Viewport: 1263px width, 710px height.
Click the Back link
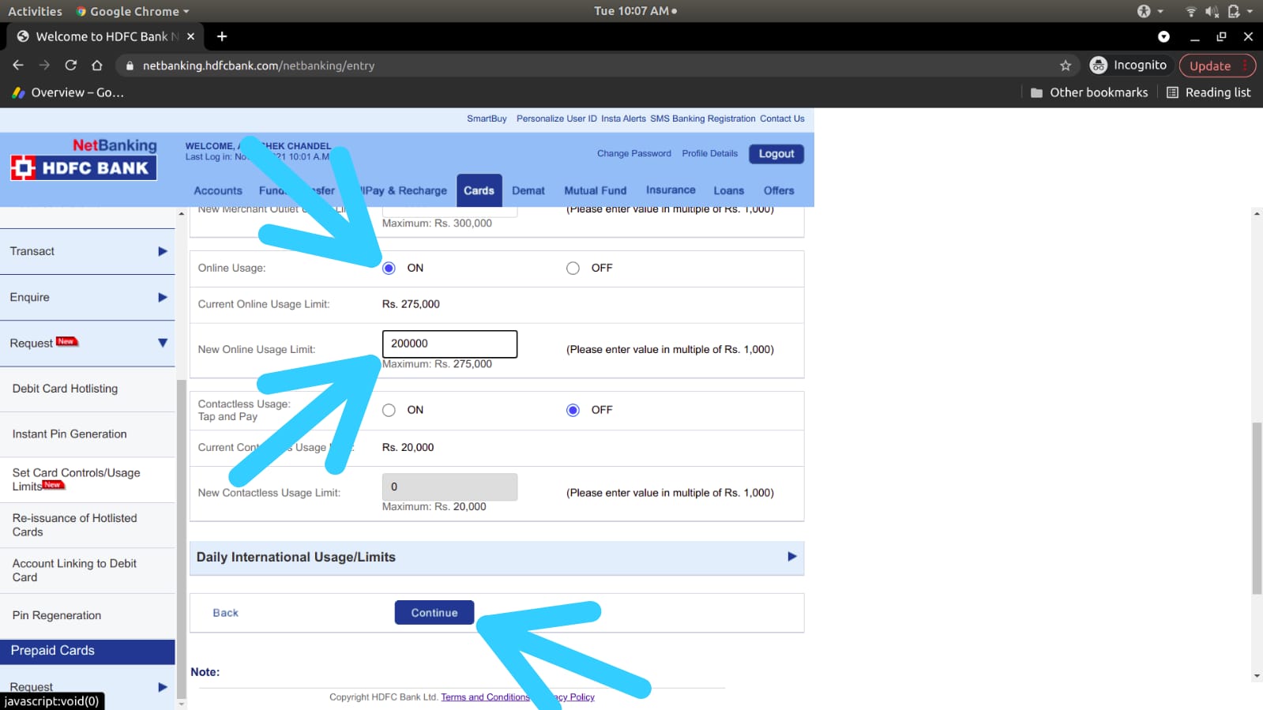[225, 613]
